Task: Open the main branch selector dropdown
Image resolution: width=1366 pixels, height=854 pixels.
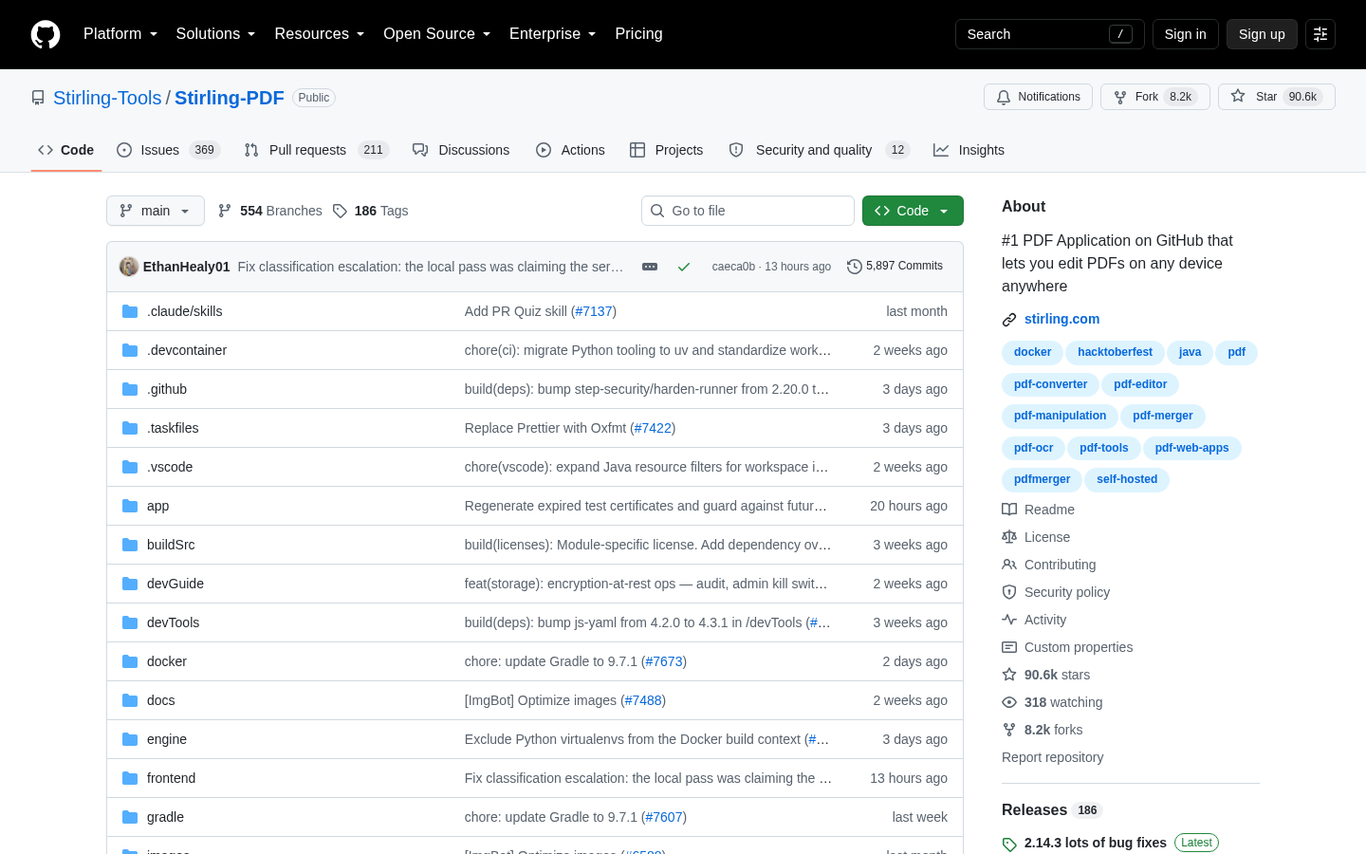Action: click(x=156, y=211)
